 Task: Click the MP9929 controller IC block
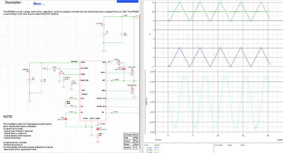(93, 90)
